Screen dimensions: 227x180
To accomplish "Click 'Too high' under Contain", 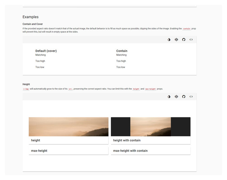I will 121,61.
